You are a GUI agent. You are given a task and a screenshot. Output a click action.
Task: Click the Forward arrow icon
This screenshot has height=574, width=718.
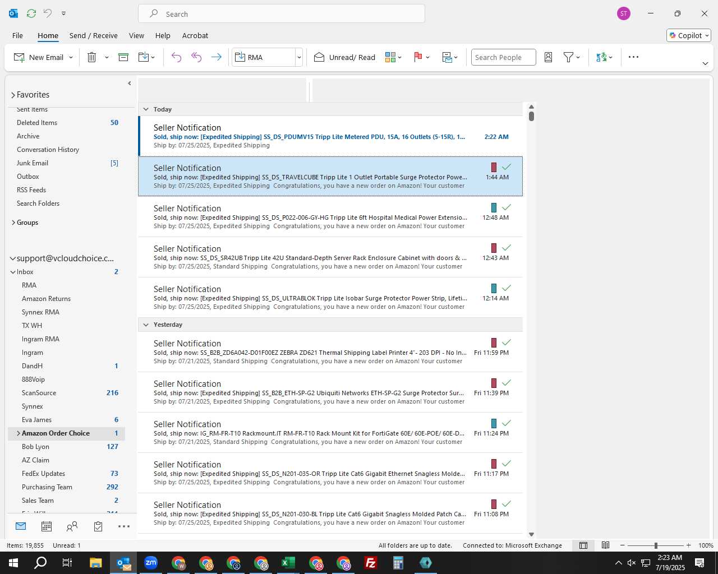(217, 57)
